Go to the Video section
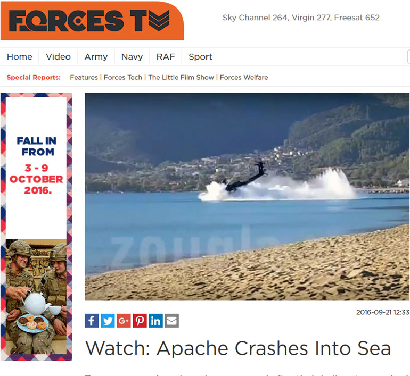This screenshot has height=376, width=410. (x=59, y=57)
